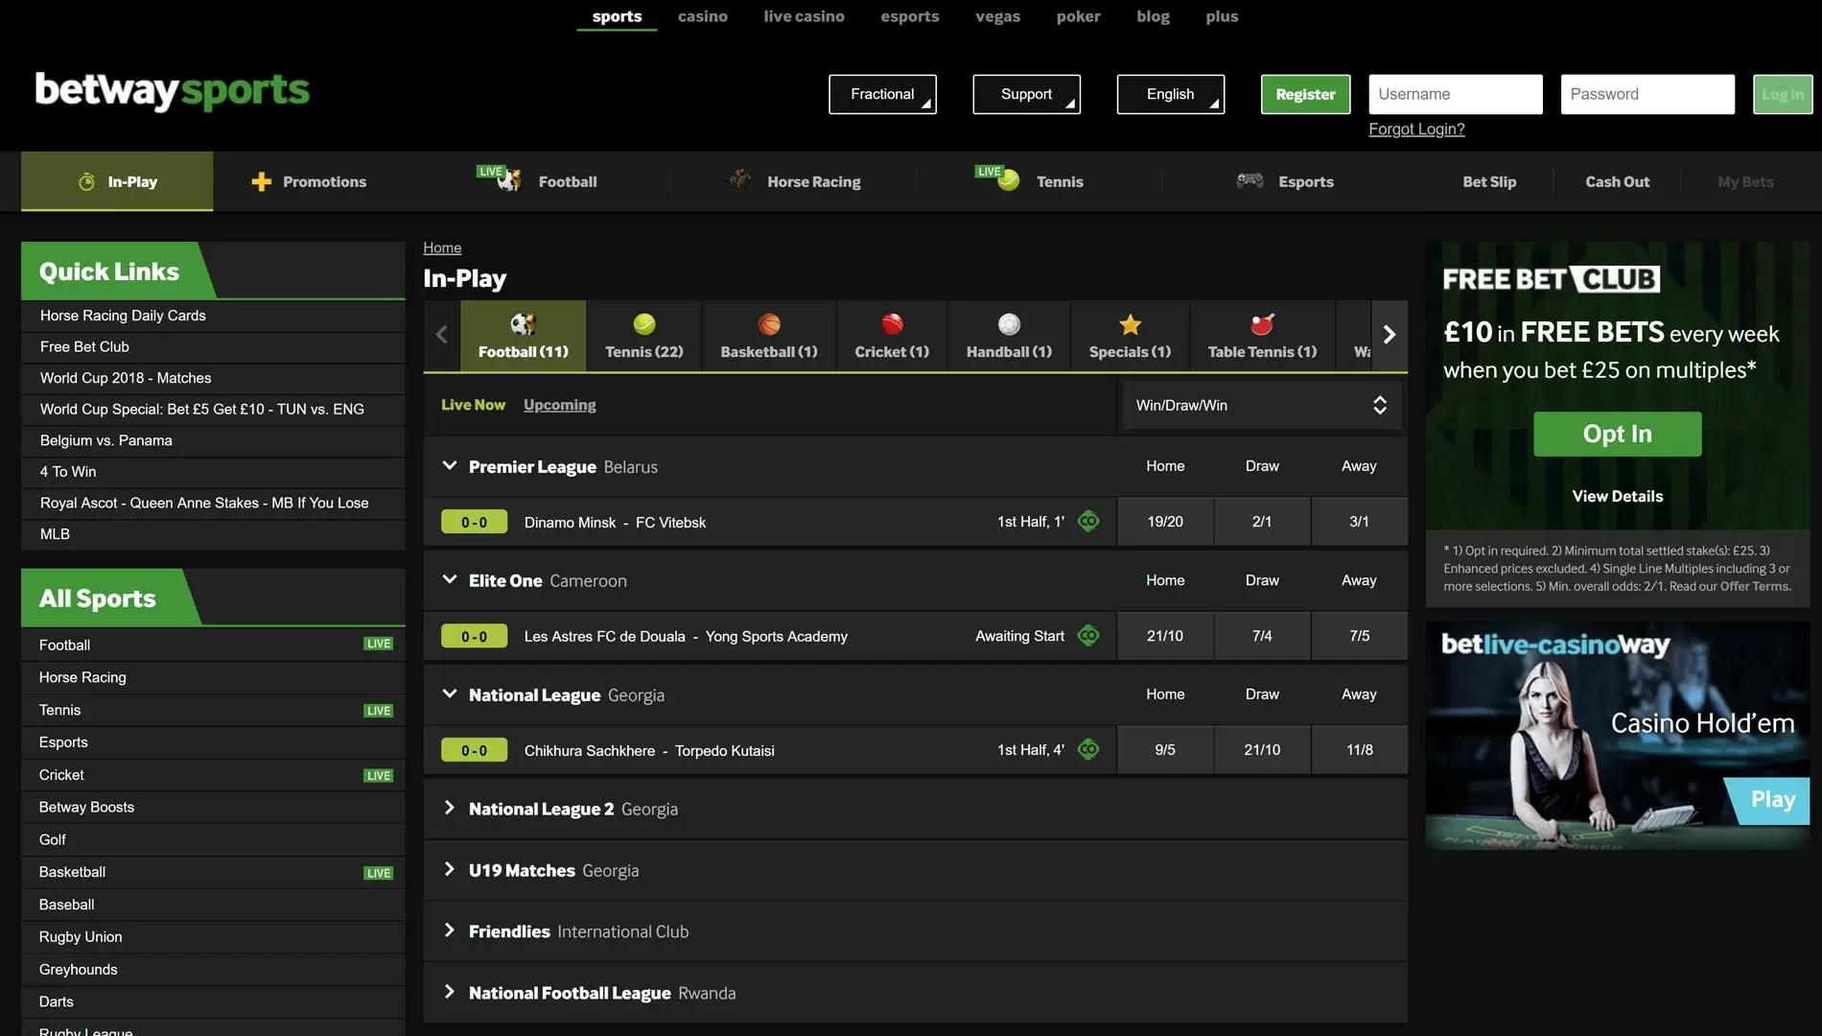Go to Home breadcrumb link

click(442, 247)
